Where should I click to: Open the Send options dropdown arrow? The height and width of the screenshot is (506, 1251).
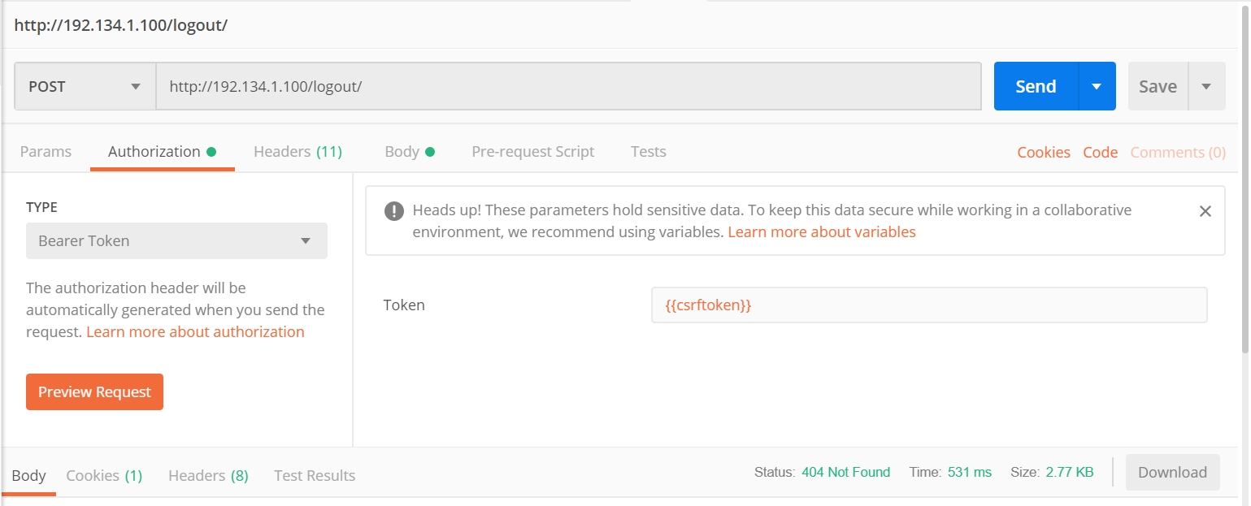pyautogui.click(x=1097, y=87)
